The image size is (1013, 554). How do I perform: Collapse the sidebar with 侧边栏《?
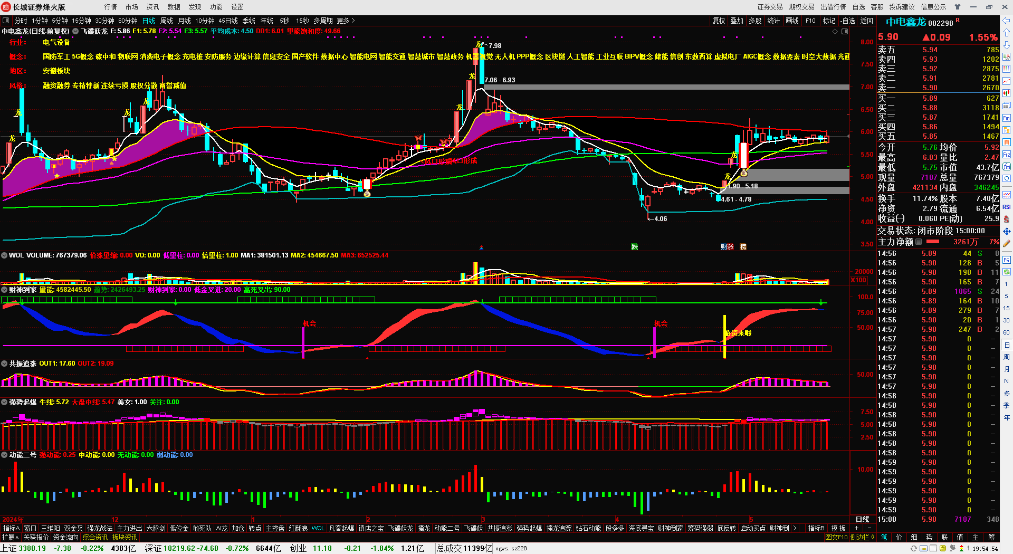pyautogui.click(x=862, y=537)
